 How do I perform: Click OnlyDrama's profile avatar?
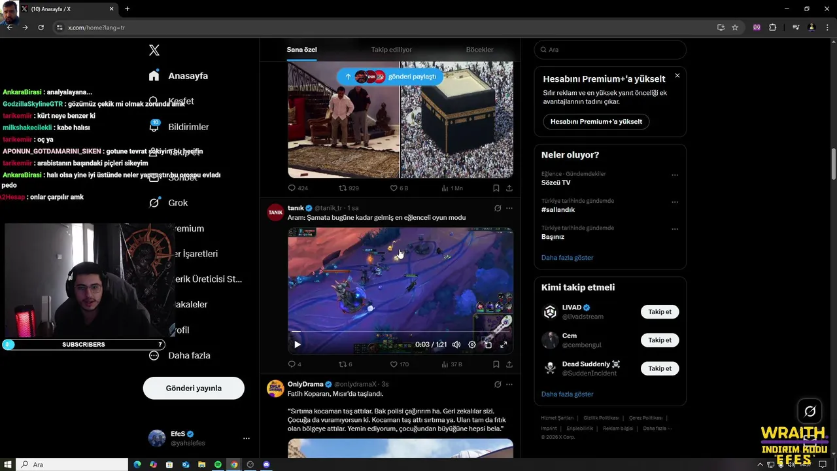275,389
